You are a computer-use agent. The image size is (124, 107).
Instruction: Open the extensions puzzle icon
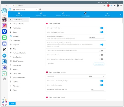pyautogui.click(x=115, y=6)
